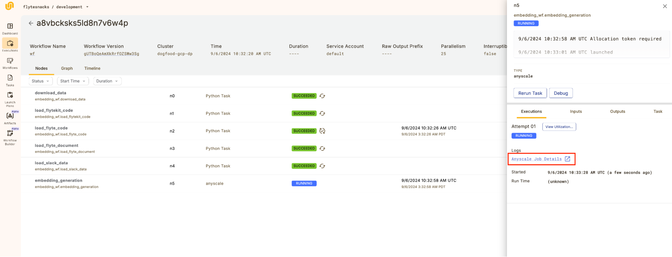Select the Outputs tab in n5 panel
The height and width of the screenshot is (257, 672).
click(x=618, y=112)
